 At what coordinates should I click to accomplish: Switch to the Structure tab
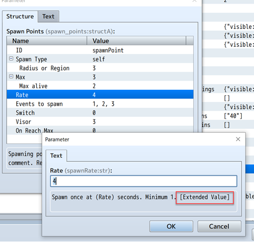(x=20, y=16)
